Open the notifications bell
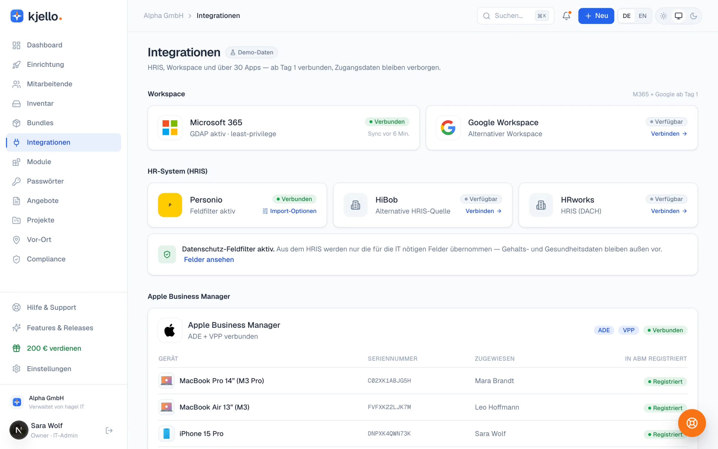This screenshot has height=449, width=718. [x=566, y=16]
